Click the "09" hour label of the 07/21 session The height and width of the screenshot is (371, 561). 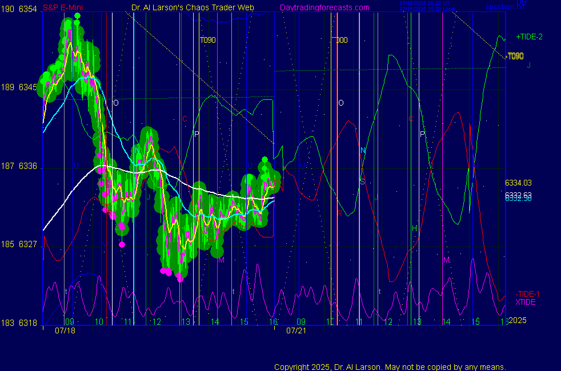[x=301, y=322]
